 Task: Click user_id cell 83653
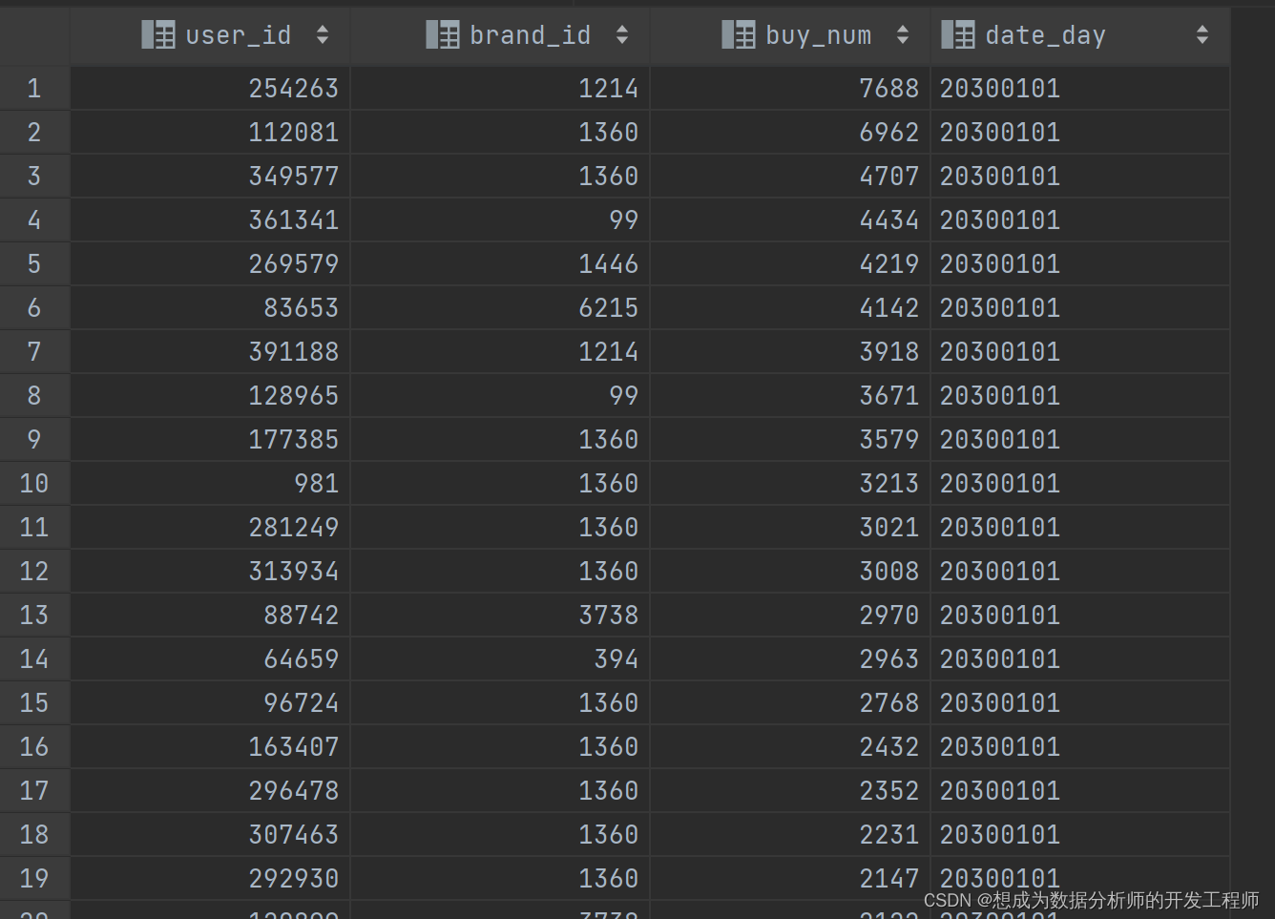pos(210,308)
